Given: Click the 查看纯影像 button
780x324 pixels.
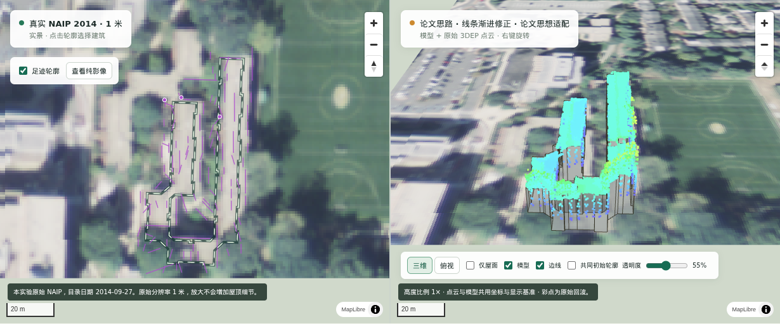Looking at the screenshot, I should point(89,71).
